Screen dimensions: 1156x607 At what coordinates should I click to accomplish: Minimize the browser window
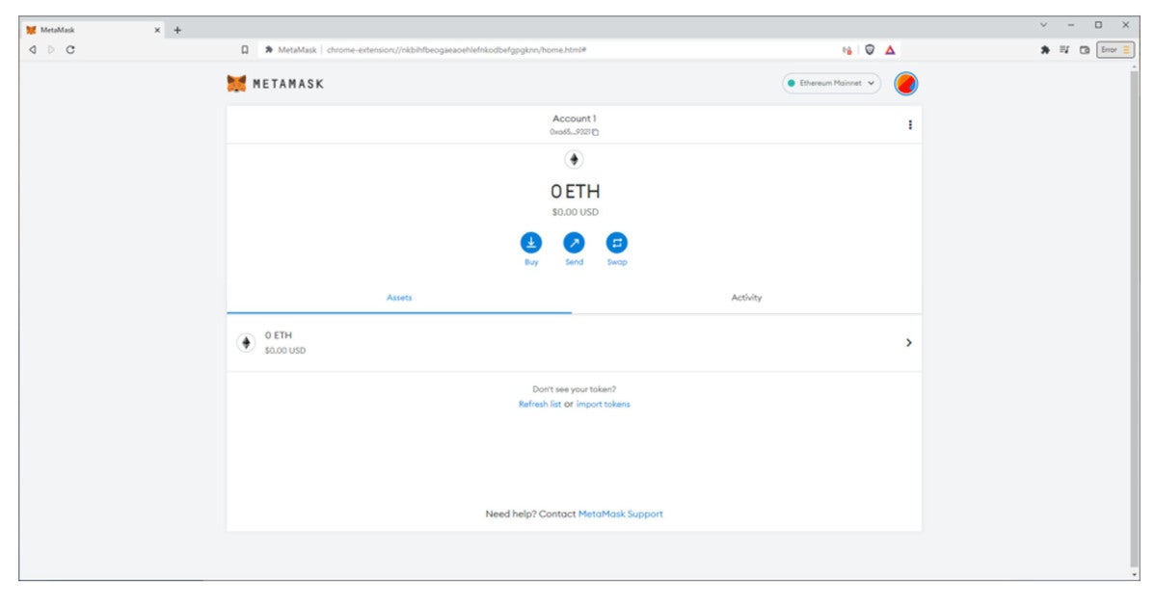click(1070, 24)
